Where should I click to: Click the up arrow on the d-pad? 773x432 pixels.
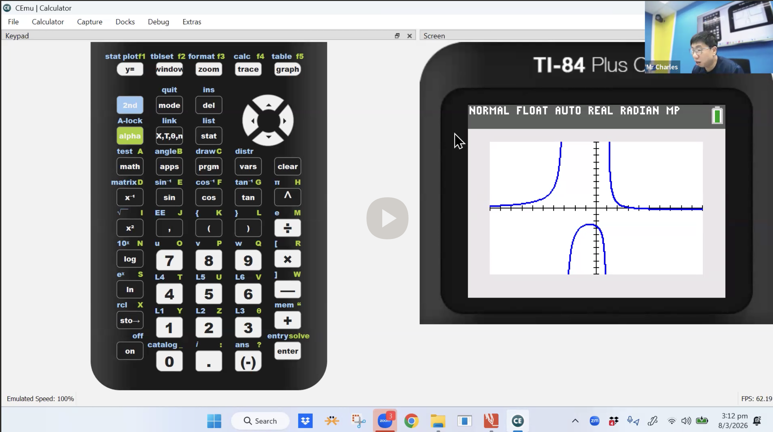(268, 104)
